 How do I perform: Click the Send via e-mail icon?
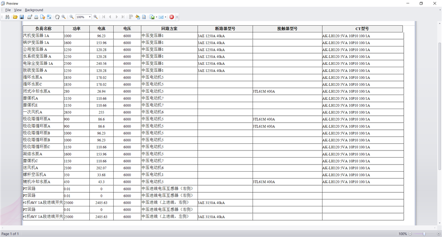tap(161, 17)
